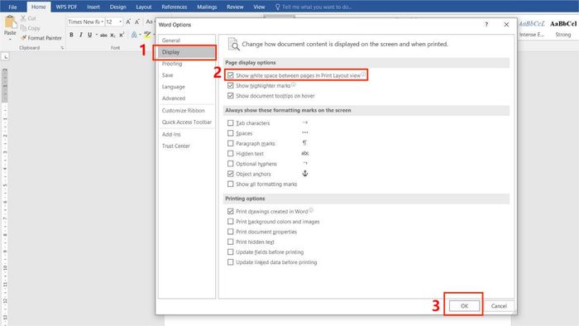Switch to the Mailings tab
The width and height of the screenshot is (579, 326).
[x=207, y=7]
